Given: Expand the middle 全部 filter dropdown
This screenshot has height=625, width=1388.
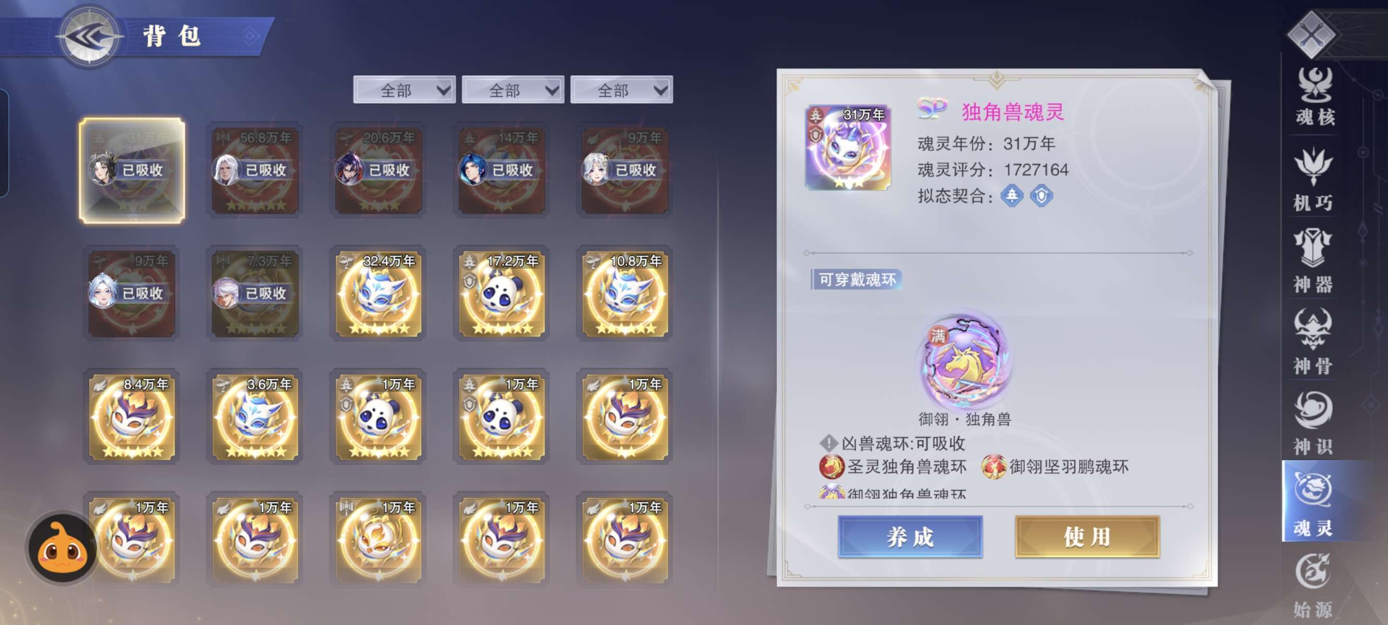Looking at the screenshot, I should click(x=513, y=90).
